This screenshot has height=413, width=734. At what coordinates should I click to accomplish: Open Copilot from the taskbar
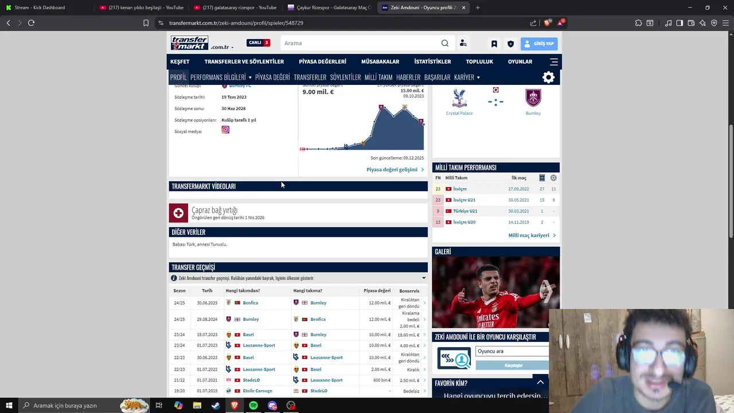point(178,406)
